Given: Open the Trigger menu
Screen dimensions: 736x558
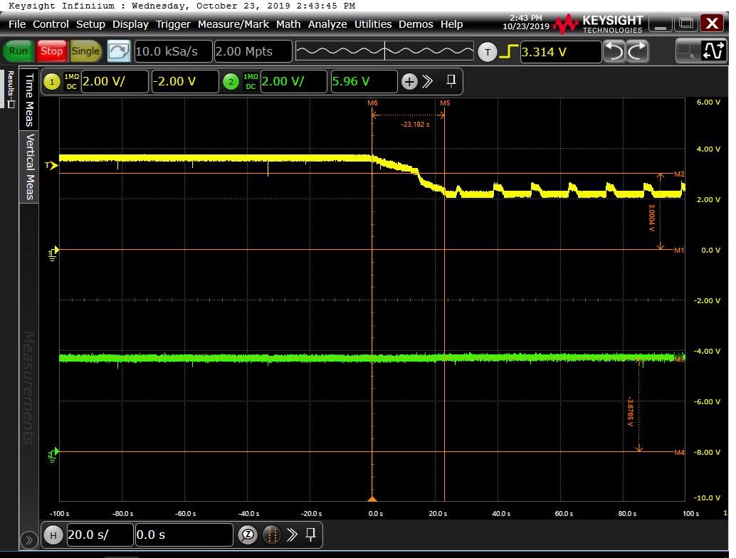Looking at the screenshot, I should (x=173, y=24).
